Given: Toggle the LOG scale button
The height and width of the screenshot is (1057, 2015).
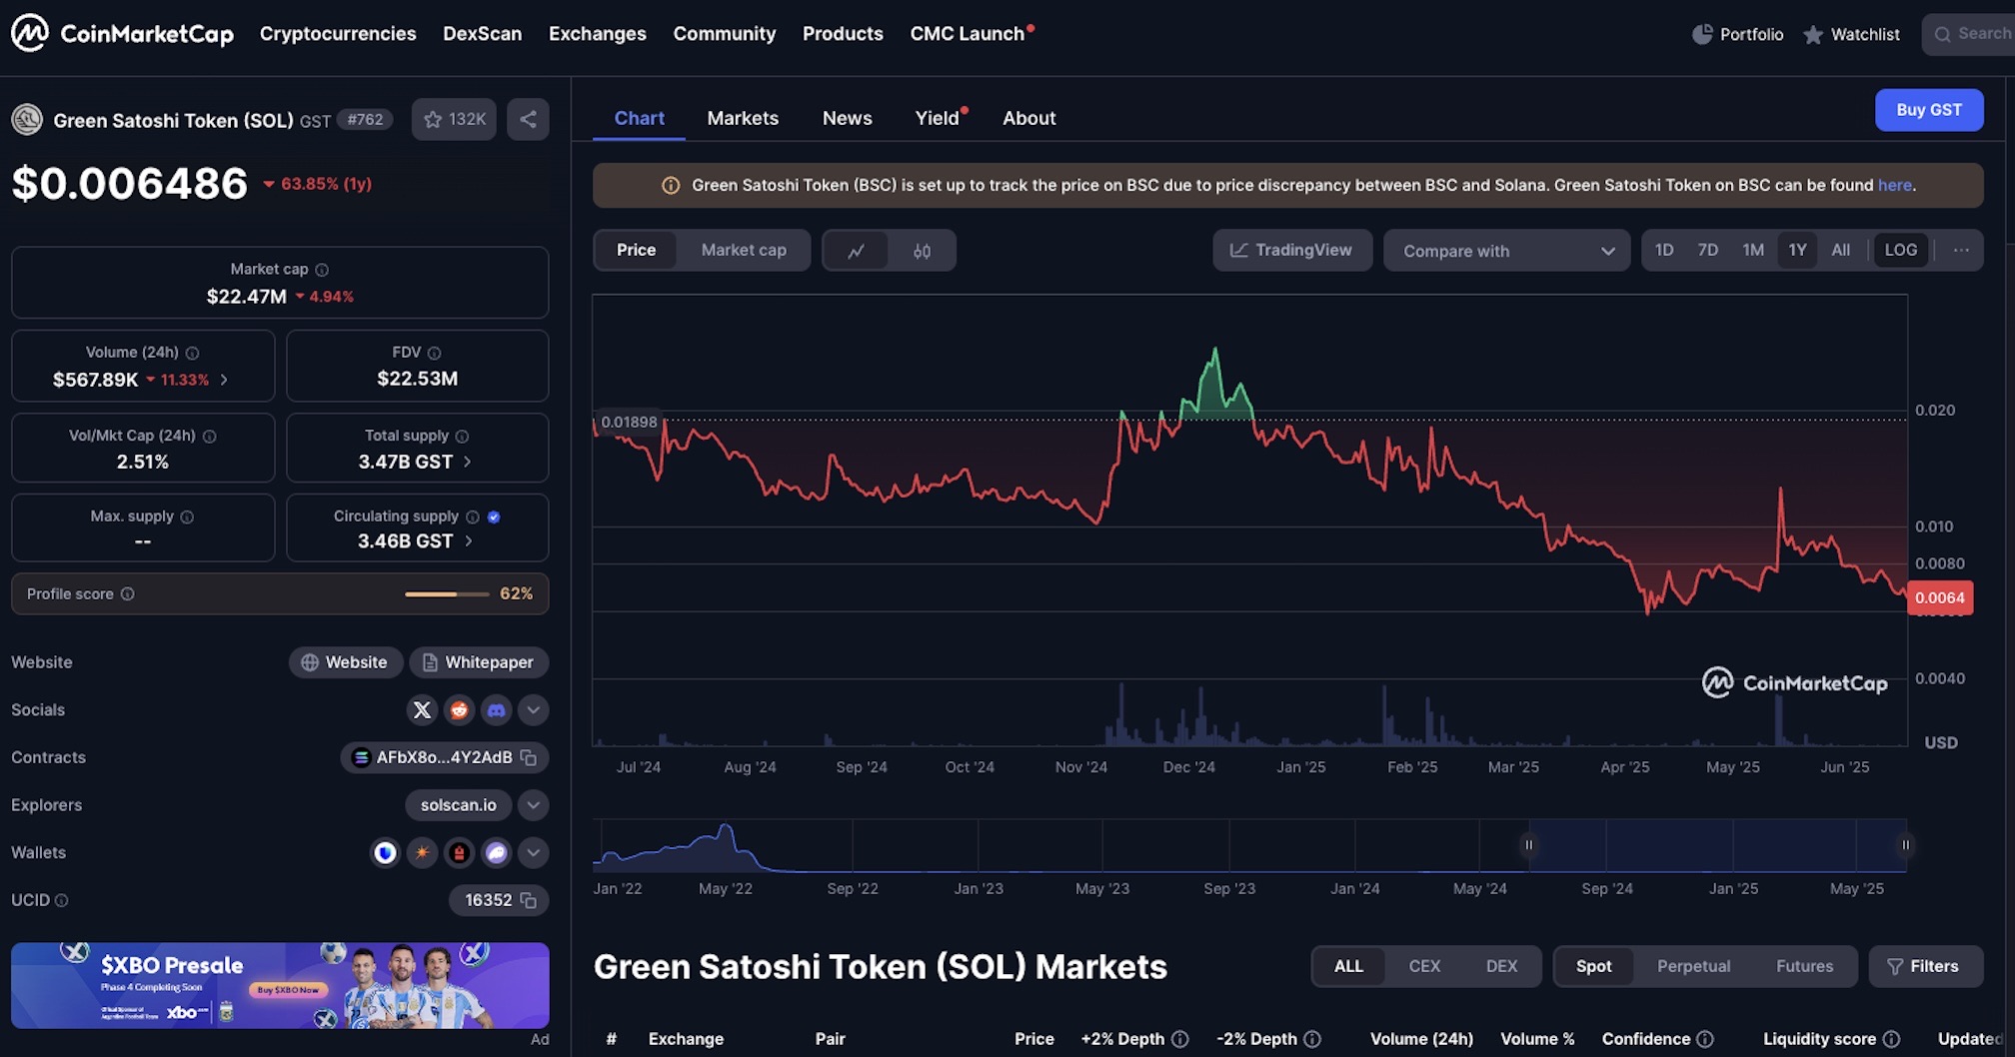Looking at the screenshot, I should [x=1901, y=250].
